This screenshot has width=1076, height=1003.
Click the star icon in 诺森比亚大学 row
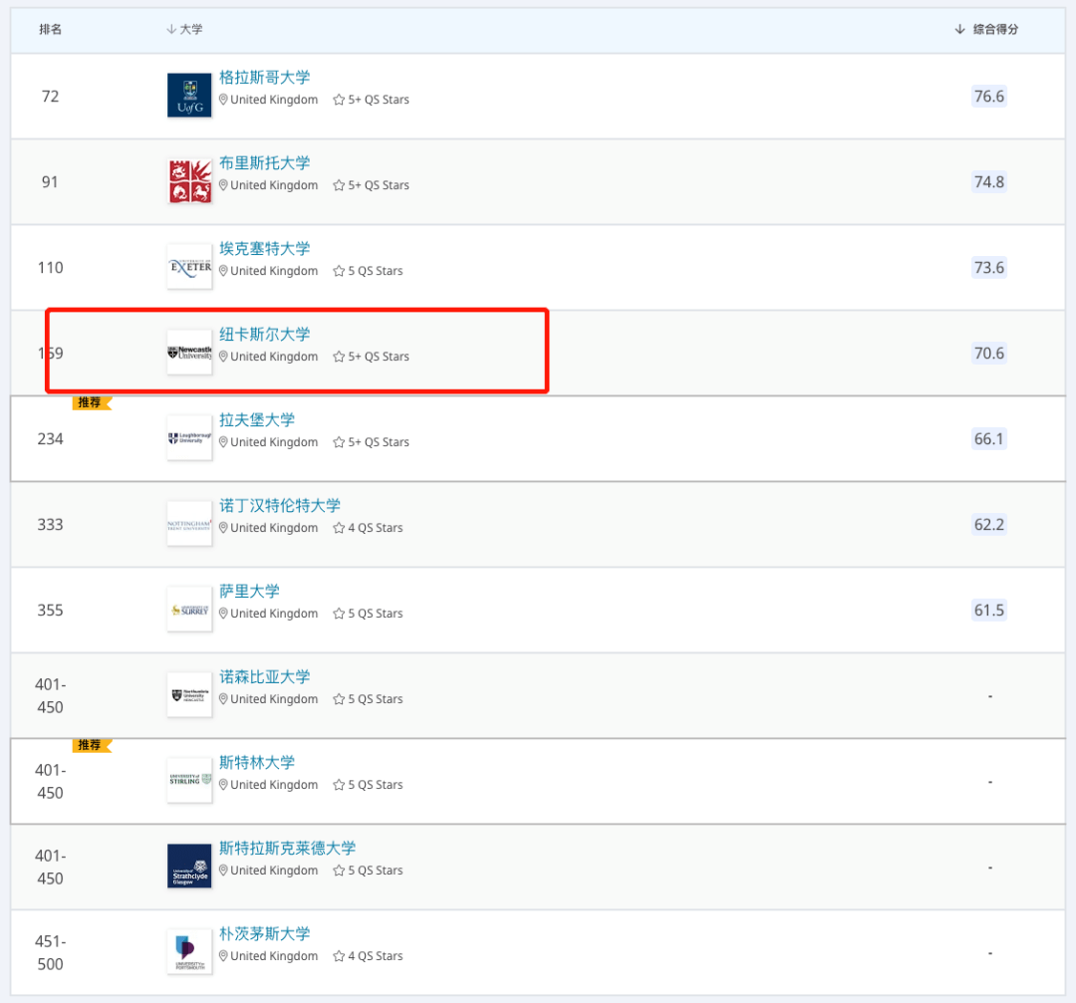(x=339, y=700)
